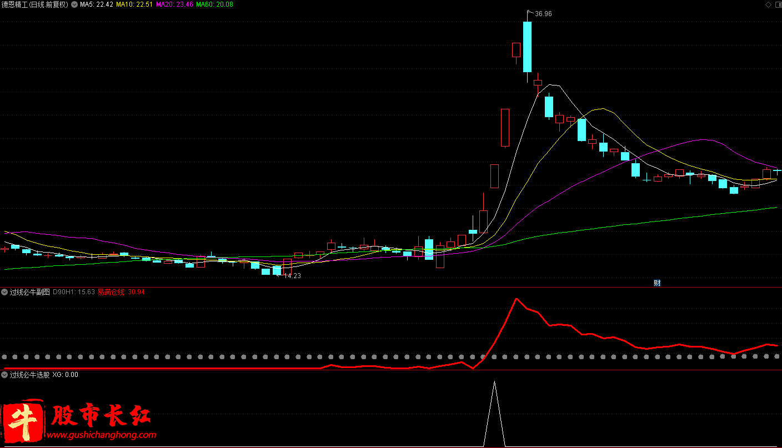Click the white XG signal spike
This screenshot has width=782, height=448.
pyautogui.click(x=494, y=414)
